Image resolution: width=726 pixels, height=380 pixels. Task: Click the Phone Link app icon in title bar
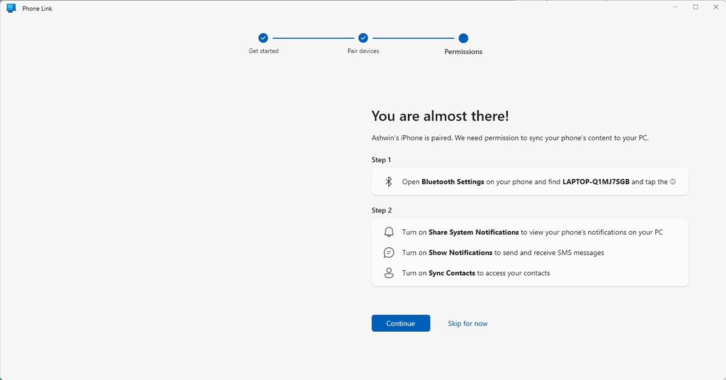tap(11, 8)
